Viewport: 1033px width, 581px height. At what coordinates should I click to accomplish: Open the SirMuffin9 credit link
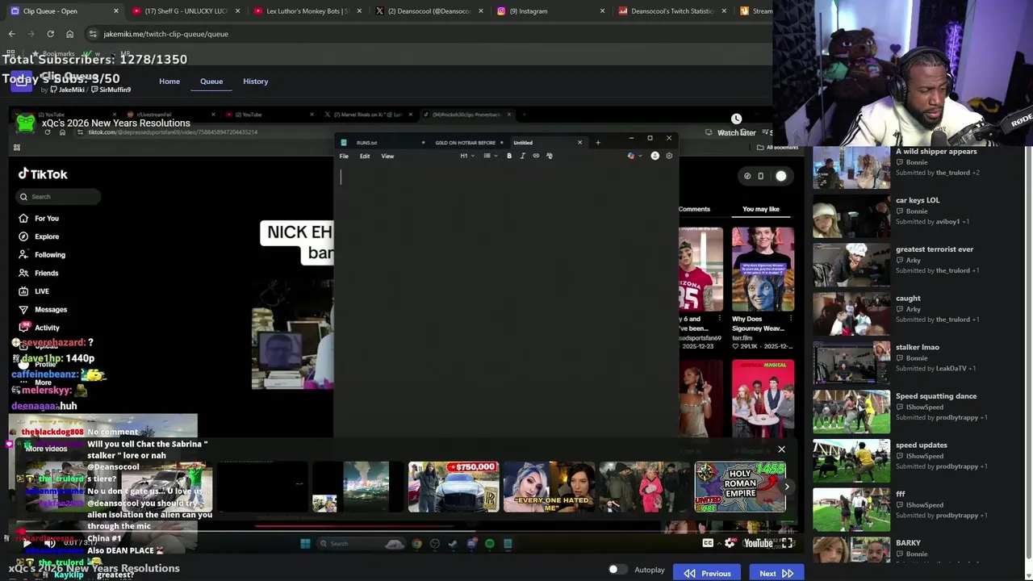point(111,90)
